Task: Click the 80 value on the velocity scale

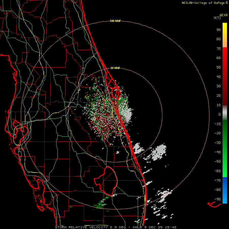Action: [219, 39]
